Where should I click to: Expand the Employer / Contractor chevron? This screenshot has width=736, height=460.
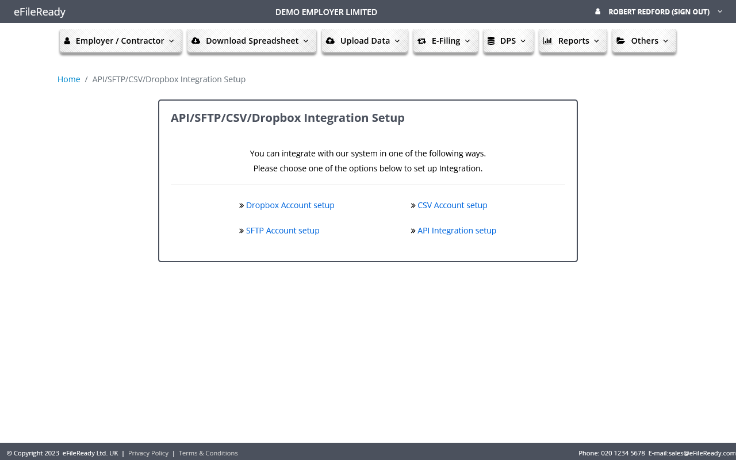[171, 41]
